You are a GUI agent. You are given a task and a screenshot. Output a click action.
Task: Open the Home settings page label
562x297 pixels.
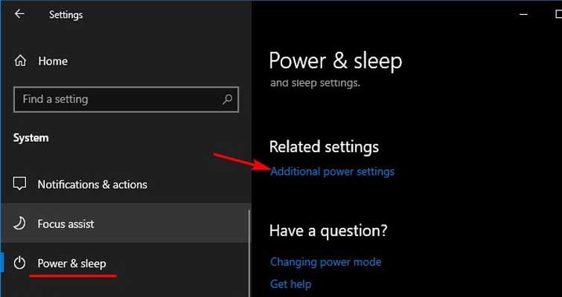[53, 61]
